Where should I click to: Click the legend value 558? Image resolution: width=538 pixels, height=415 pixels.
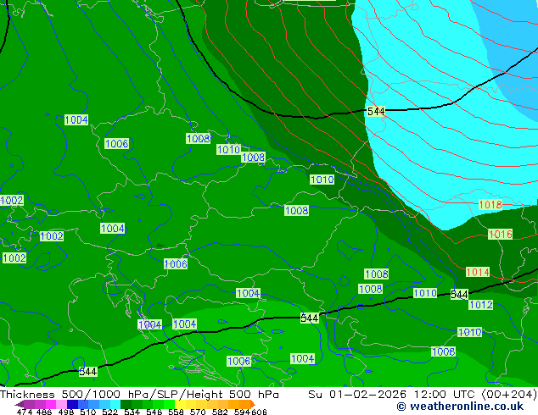[x=176, y=412]
